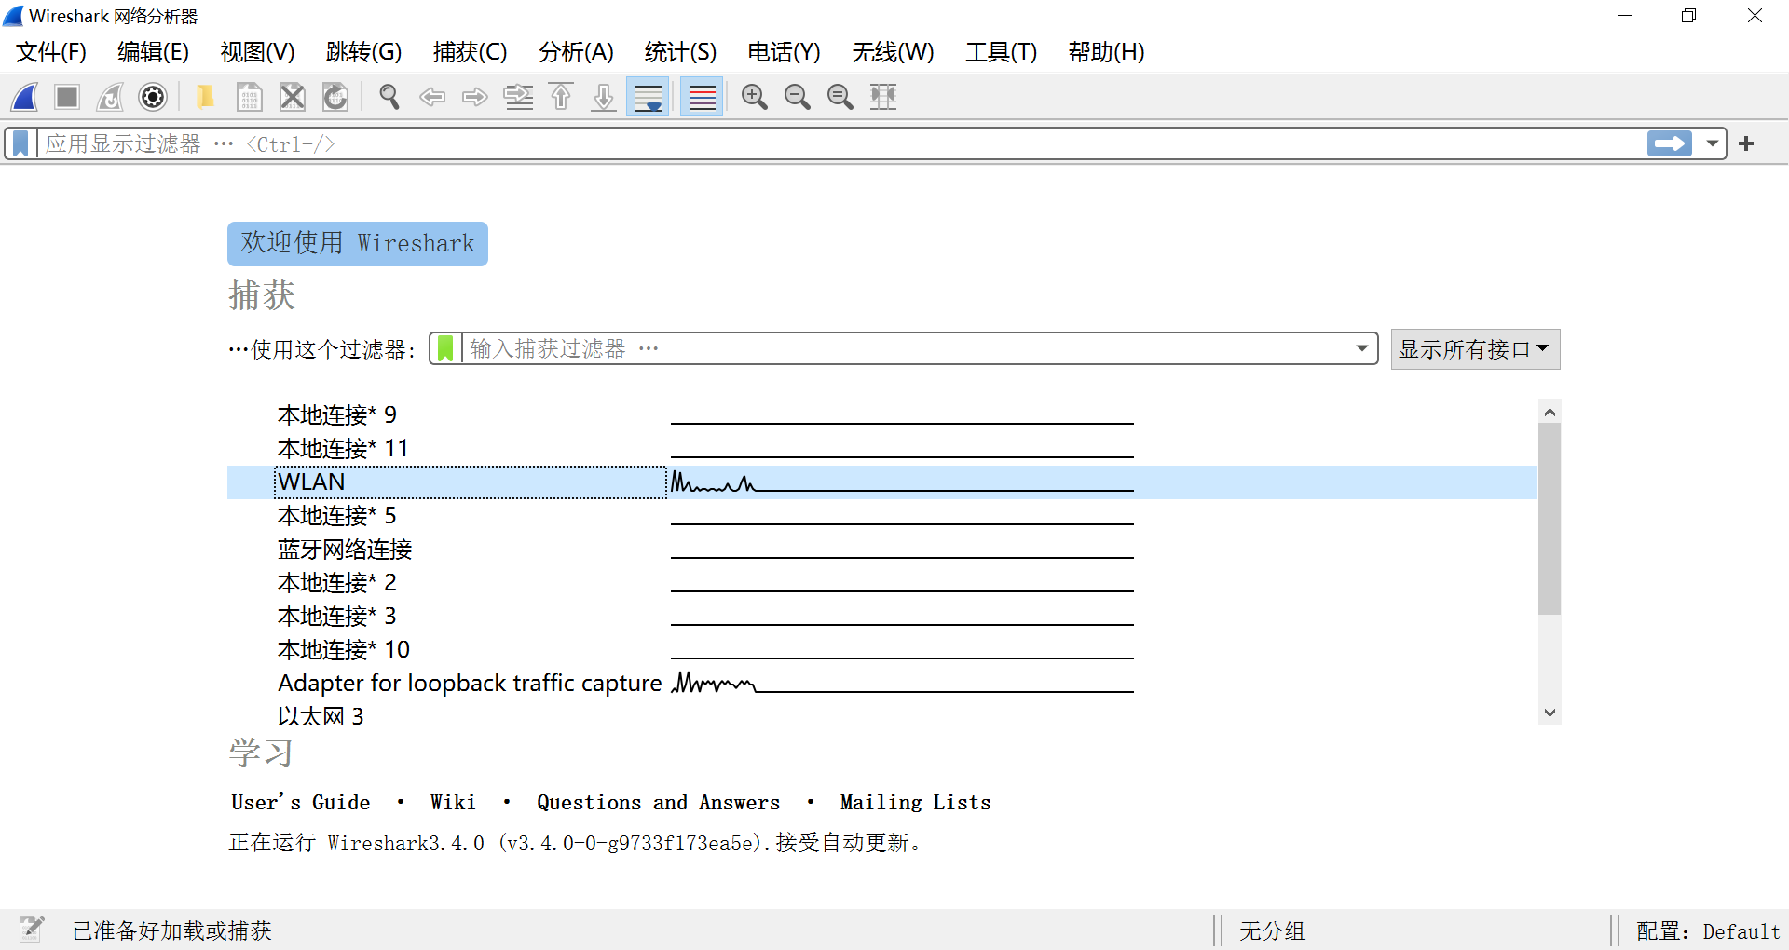The width and height of the screenshot is (1789, 950).
Task: Open the 视图(V) menu
Action: (258, 52)
